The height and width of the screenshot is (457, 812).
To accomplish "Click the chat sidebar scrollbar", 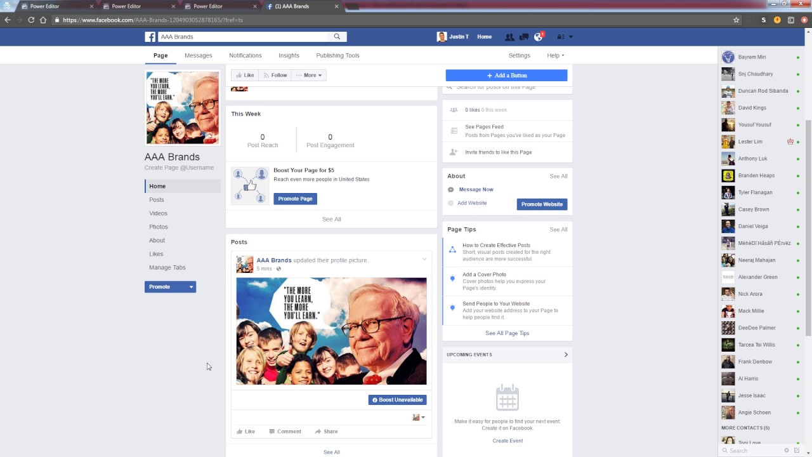I will tap(808, 228).
